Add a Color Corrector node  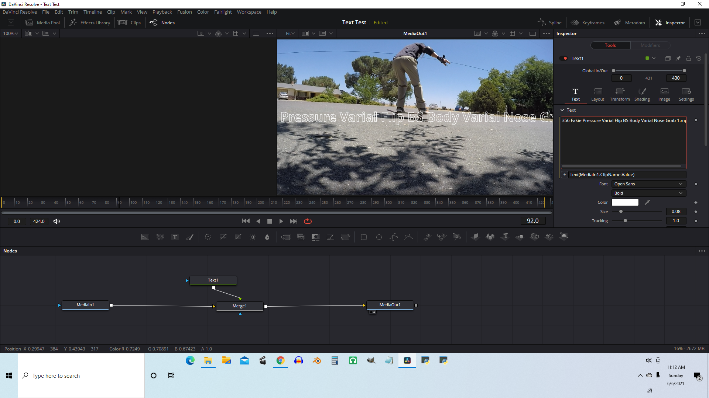click(x=208, y=237)
